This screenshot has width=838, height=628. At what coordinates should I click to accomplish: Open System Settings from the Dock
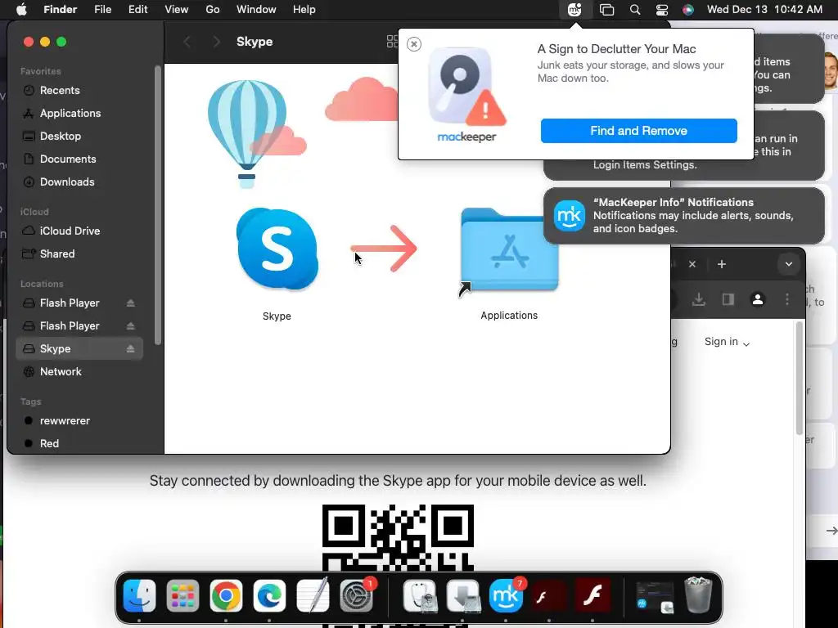(356, 595)
